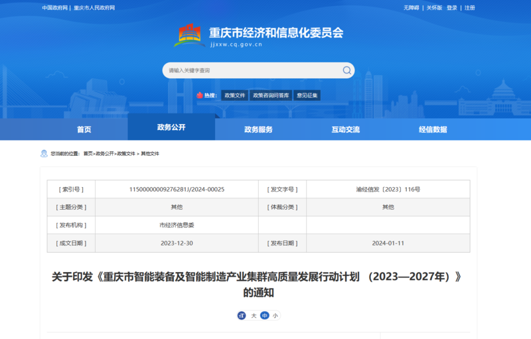
Task: Click the search magnifier icon
Action: [346, 70]
